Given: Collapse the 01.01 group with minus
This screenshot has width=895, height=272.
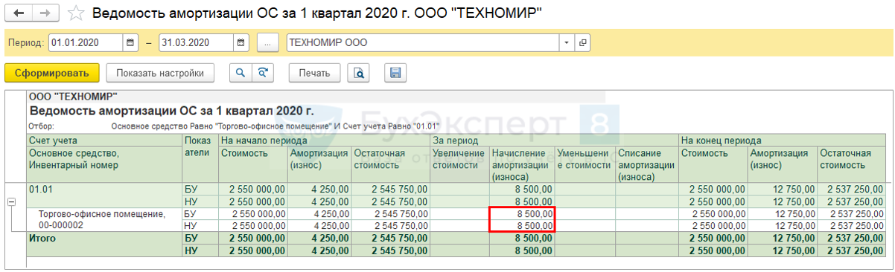Looking at the screenshot, I should (12, 202).
